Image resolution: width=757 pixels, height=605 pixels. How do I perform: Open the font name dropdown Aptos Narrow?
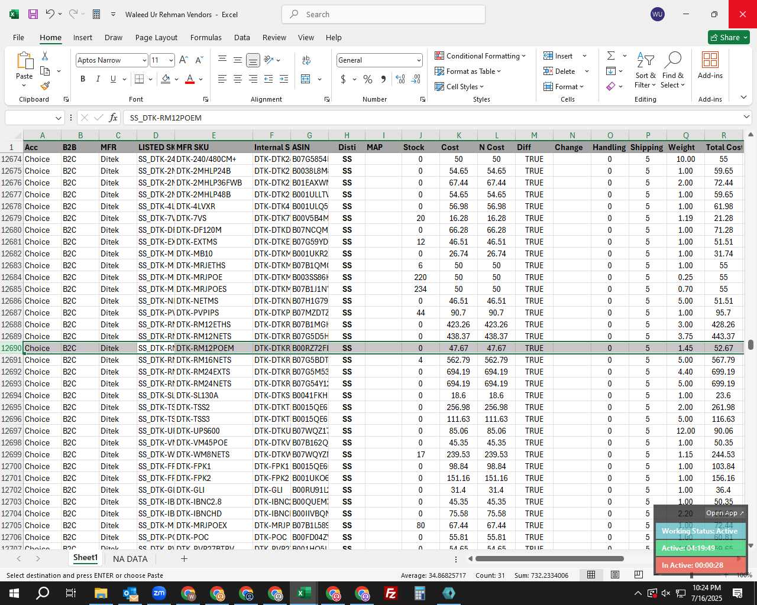(144, 60)
